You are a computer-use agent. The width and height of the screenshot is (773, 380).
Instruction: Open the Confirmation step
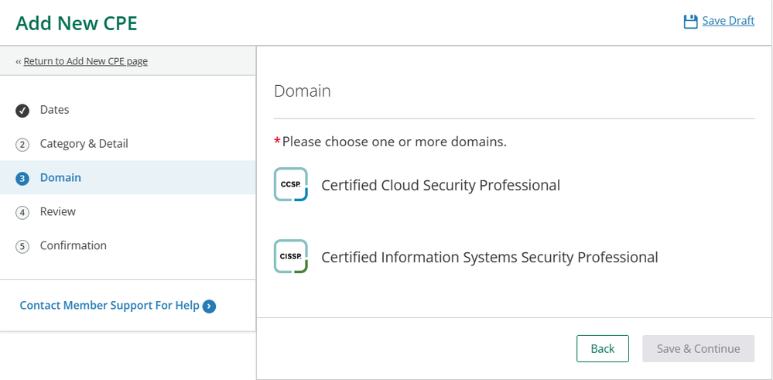[x=74, y=246]
